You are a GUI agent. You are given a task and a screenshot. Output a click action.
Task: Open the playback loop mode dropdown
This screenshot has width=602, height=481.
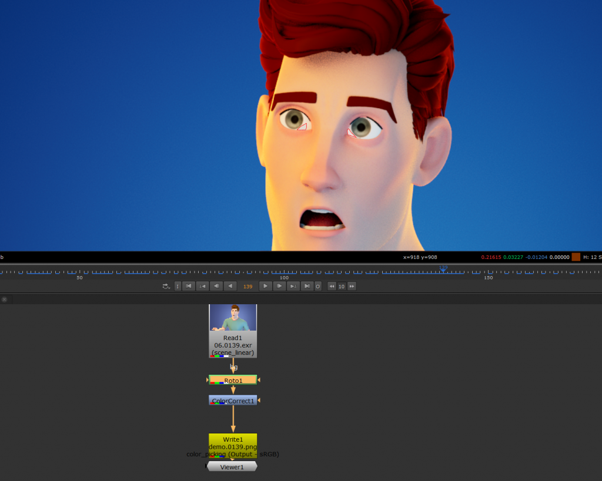[x=166, y=286]
